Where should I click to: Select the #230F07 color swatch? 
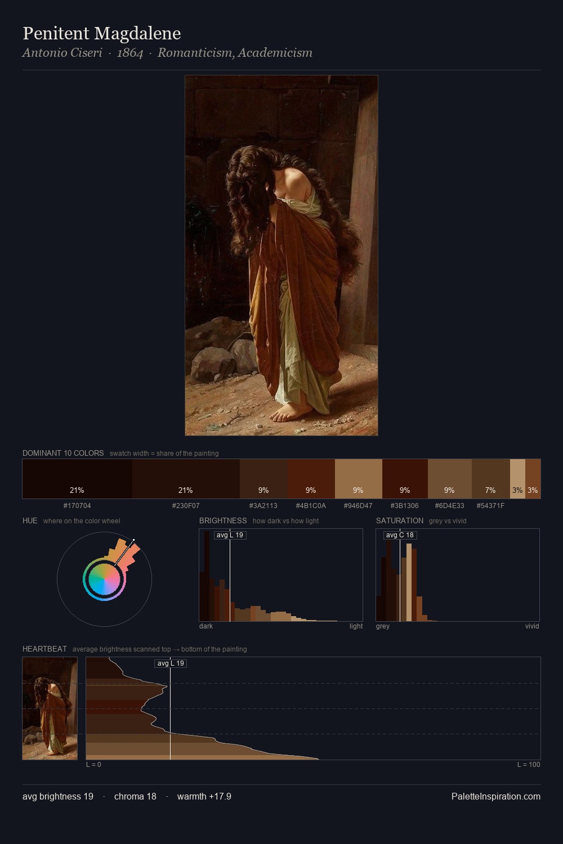pos(186,479)
